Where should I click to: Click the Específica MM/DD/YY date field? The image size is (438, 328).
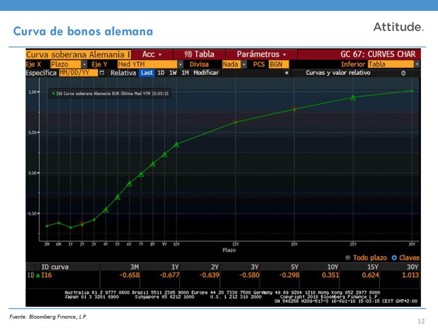pos(78,73)
